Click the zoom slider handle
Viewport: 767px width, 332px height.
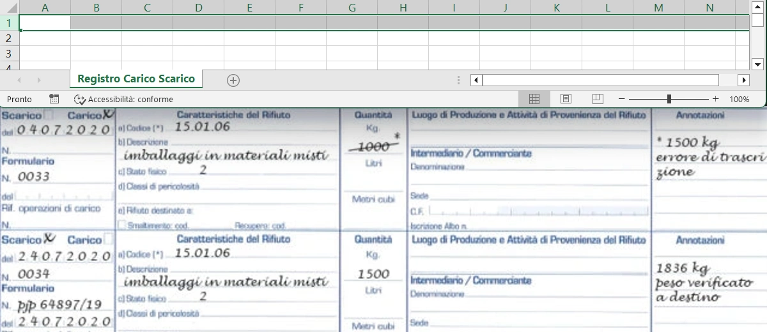pos(669,99)
